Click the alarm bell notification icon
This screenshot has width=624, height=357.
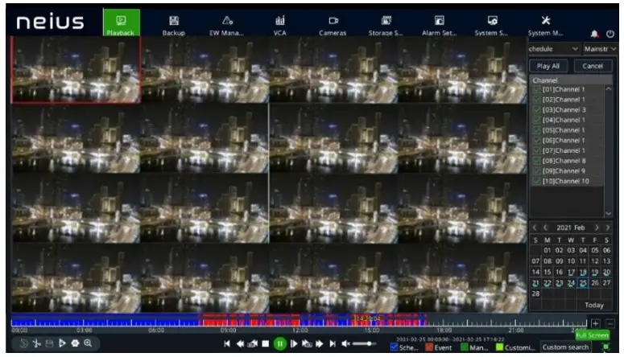594,35
